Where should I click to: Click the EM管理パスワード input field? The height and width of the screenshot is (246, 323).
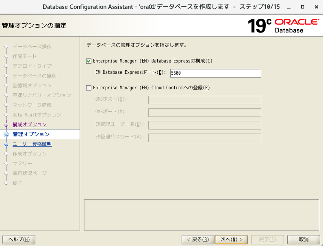204,138
